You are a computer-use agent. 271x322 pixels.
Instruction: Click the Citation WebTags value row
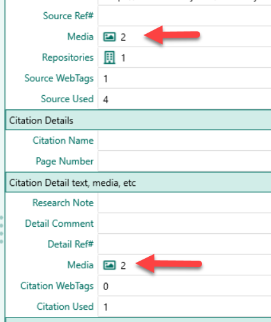pyautogui.click(x=184, y=286)
